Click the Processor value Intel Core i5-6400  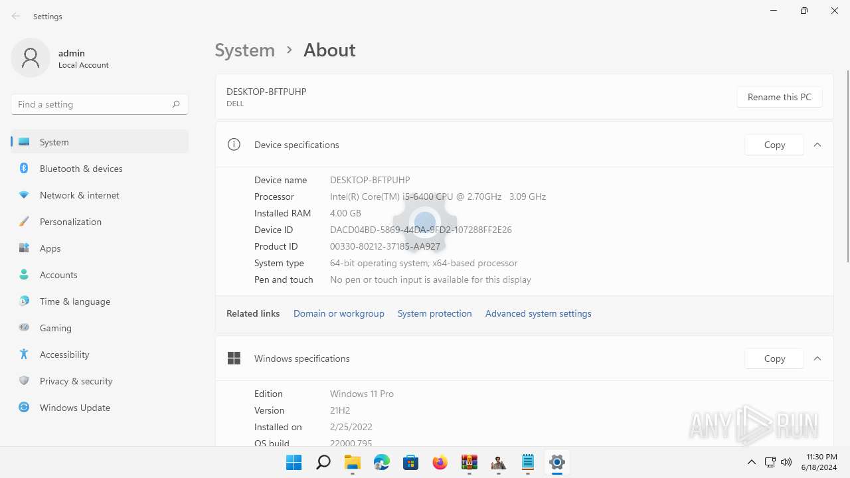tap(438, 197)
